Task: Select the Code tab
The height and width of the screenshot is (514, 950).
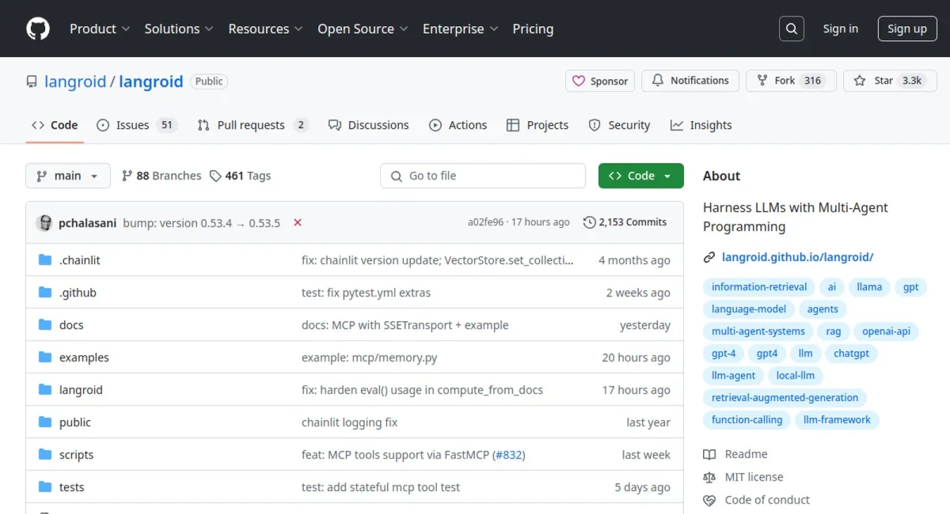Action: coord(55,125)
